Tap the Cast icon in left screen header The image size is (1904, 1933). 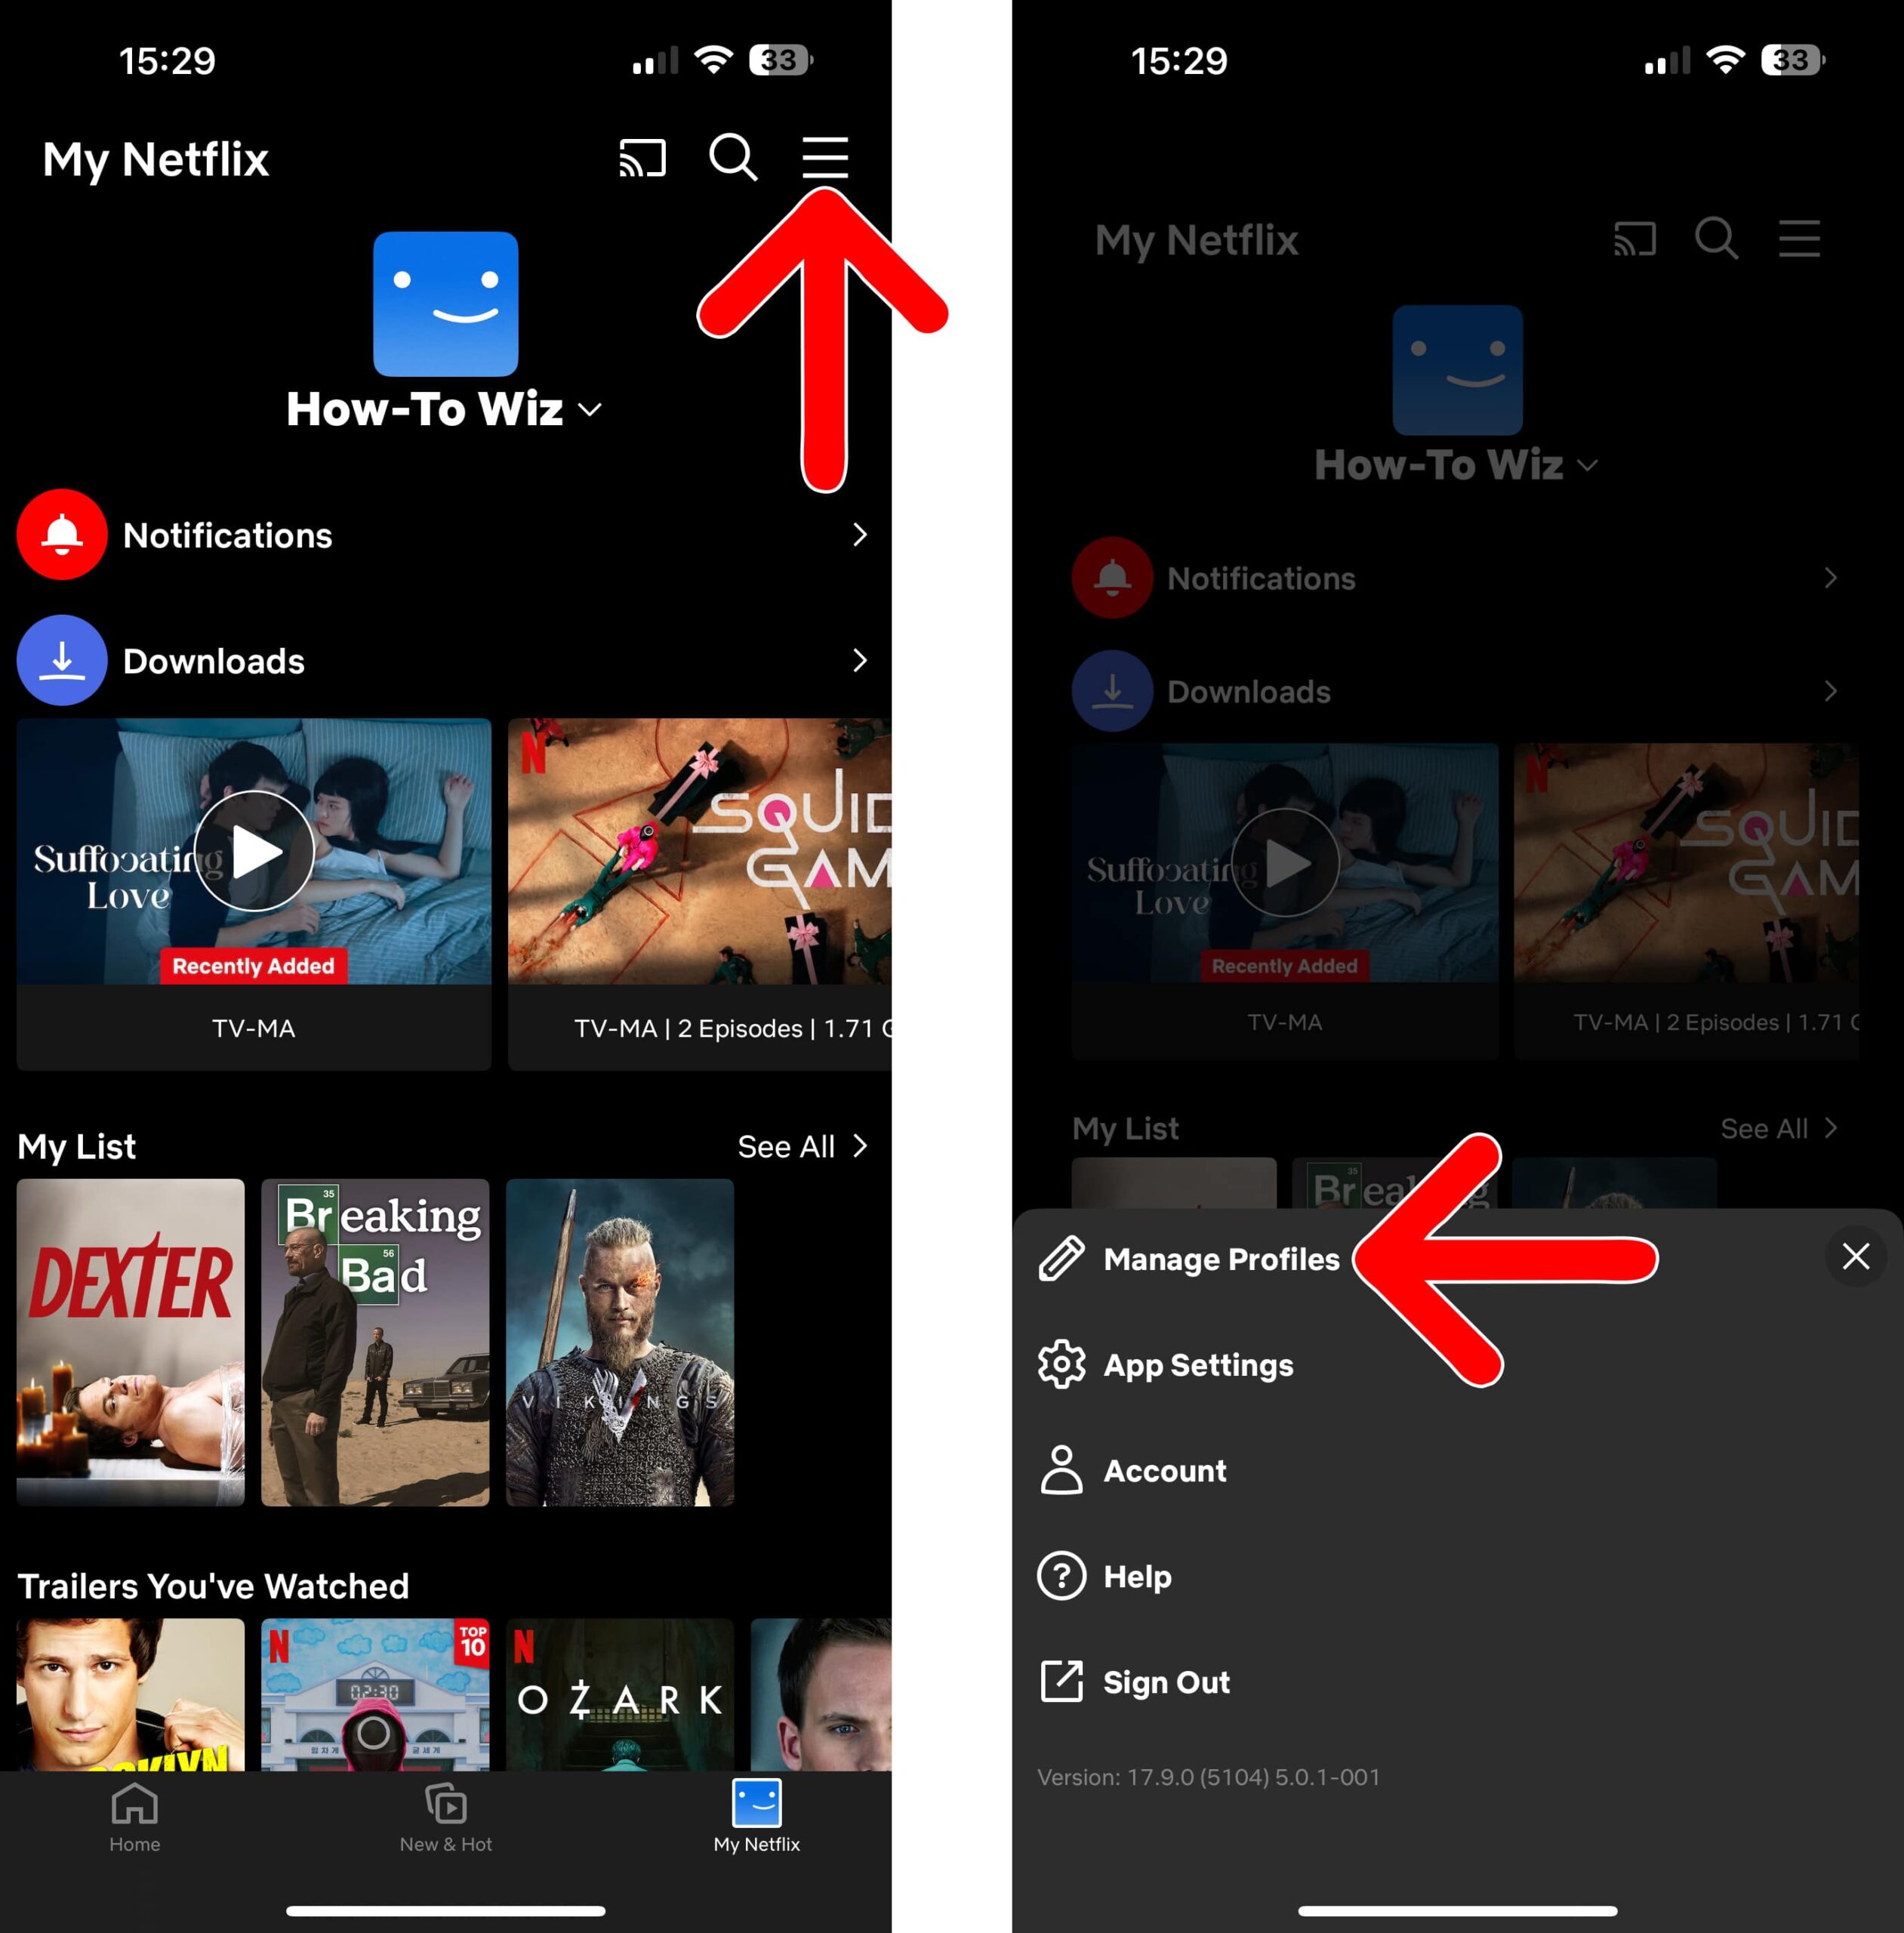(642, 158)
